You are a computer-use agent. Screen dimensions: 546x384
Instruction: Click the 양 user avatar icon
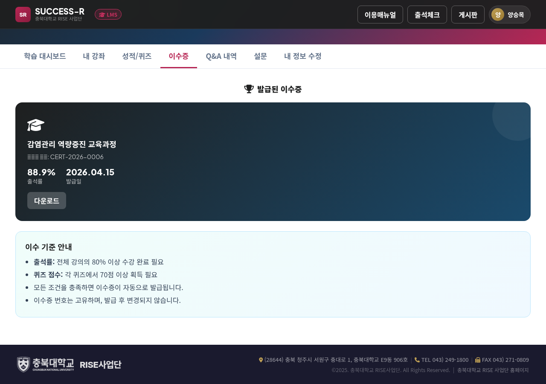point(498,15)
